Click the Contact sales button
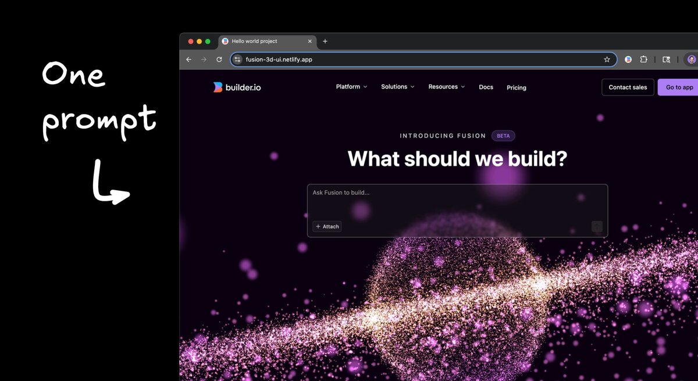Image resolution: width=698 pixels, height=381 pixels. [628, 87]
